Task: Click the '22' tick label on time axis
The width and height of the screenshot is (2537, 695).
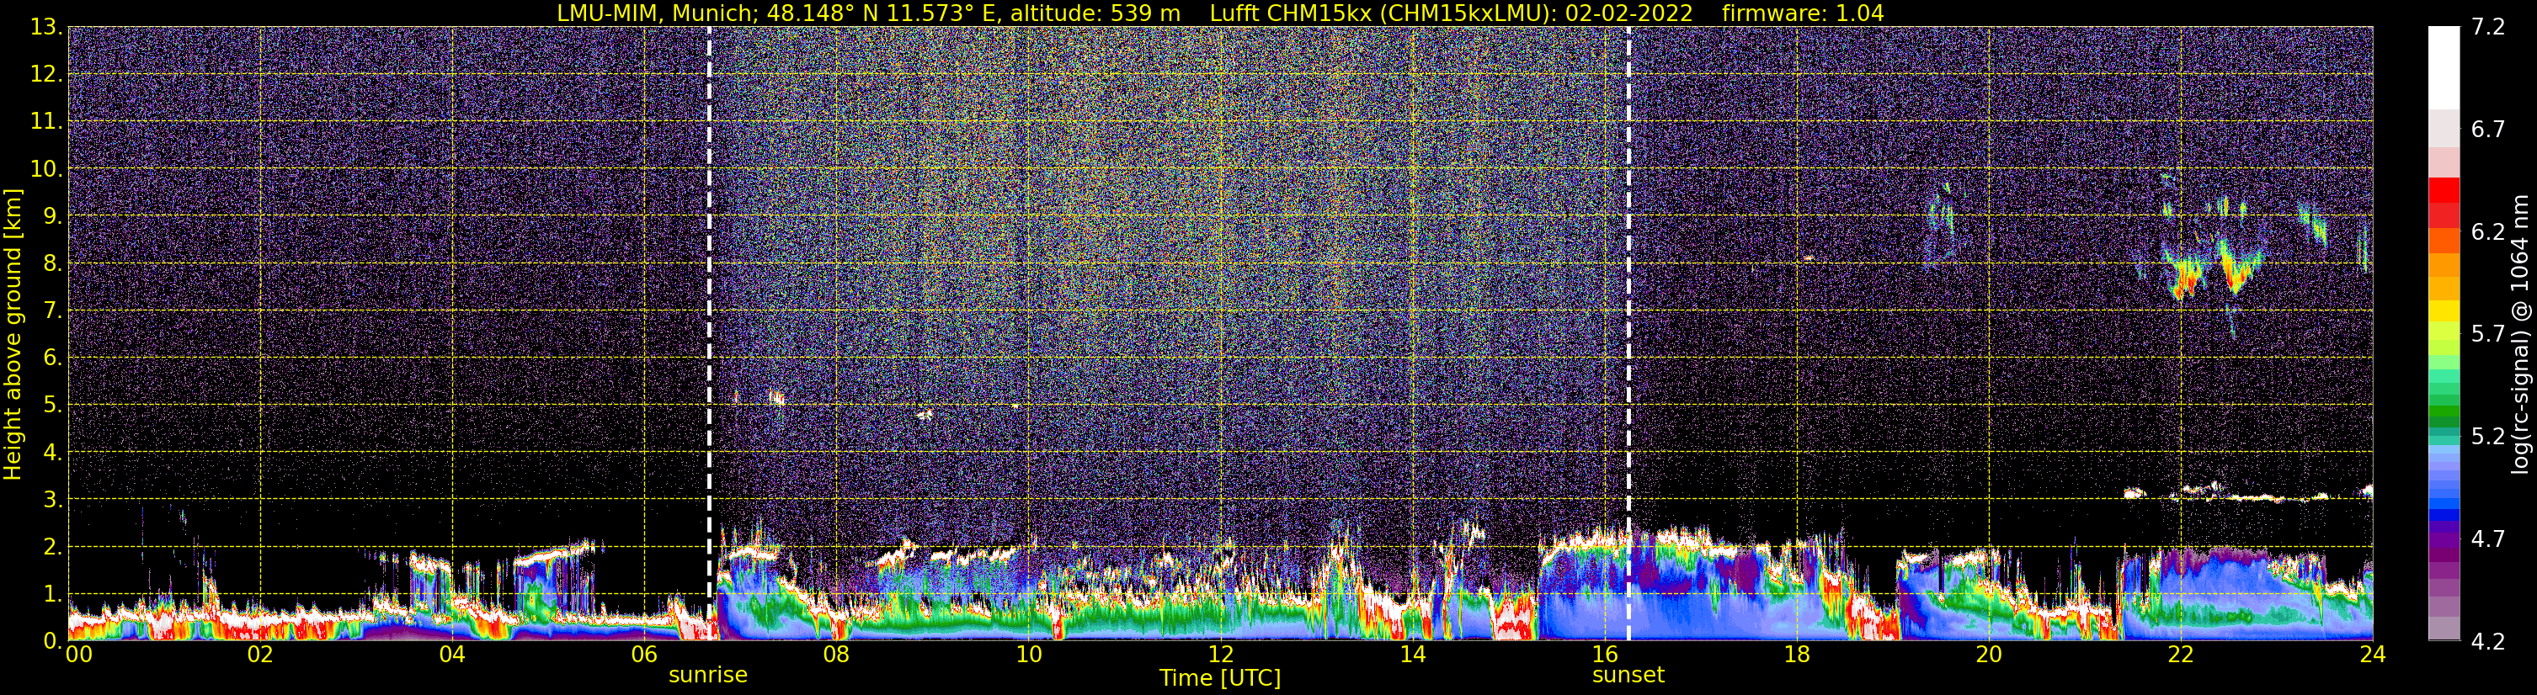Action: [2181, 655]
